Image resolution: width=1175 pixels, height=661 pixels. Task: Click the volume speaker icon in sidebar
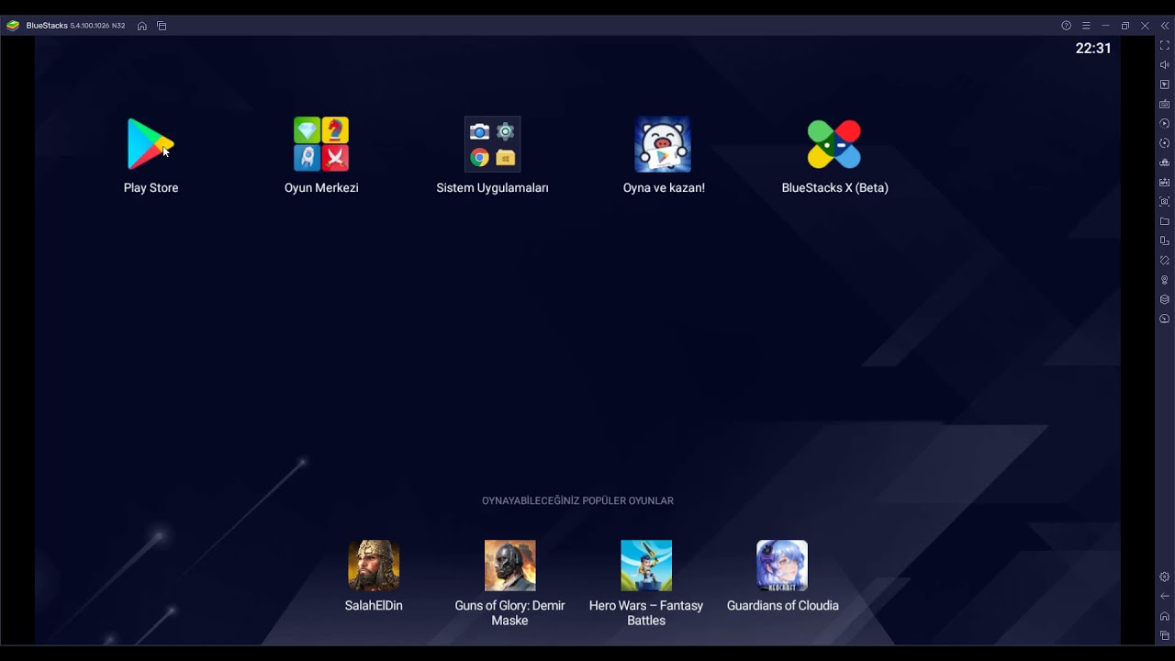point(1165,64)
